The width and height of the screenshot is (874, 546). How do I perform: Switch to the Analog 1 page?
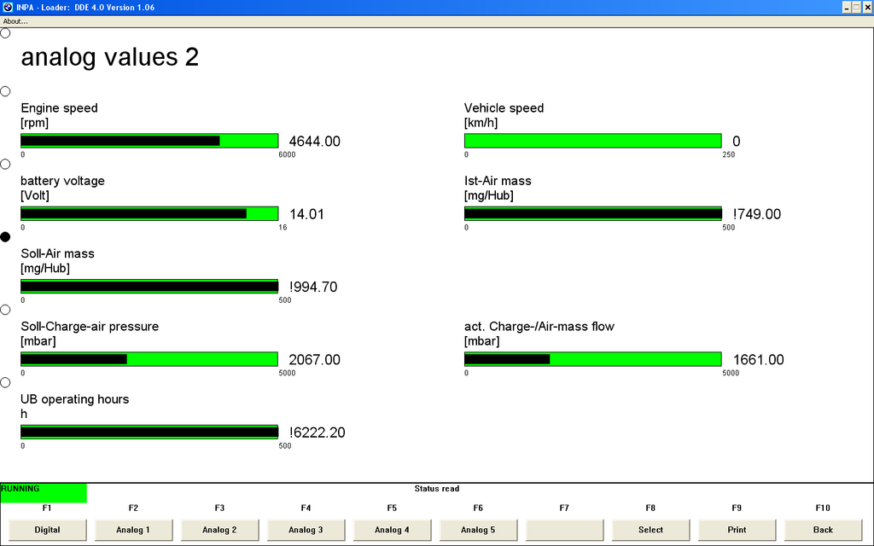point(133,530)
